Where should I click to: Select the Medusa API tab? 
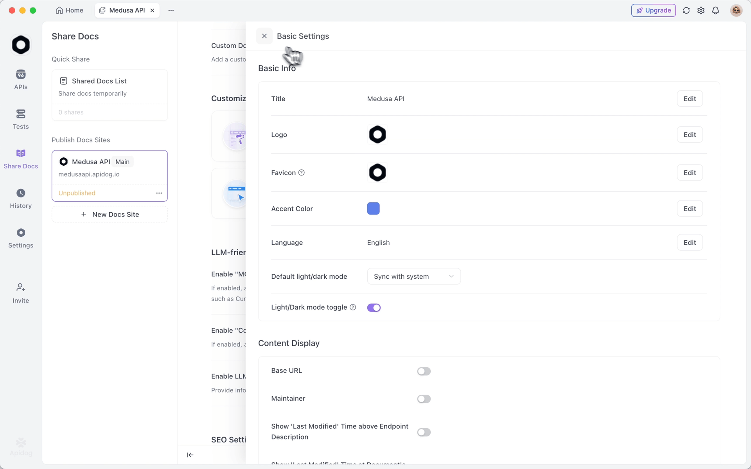tap(123, 11)
